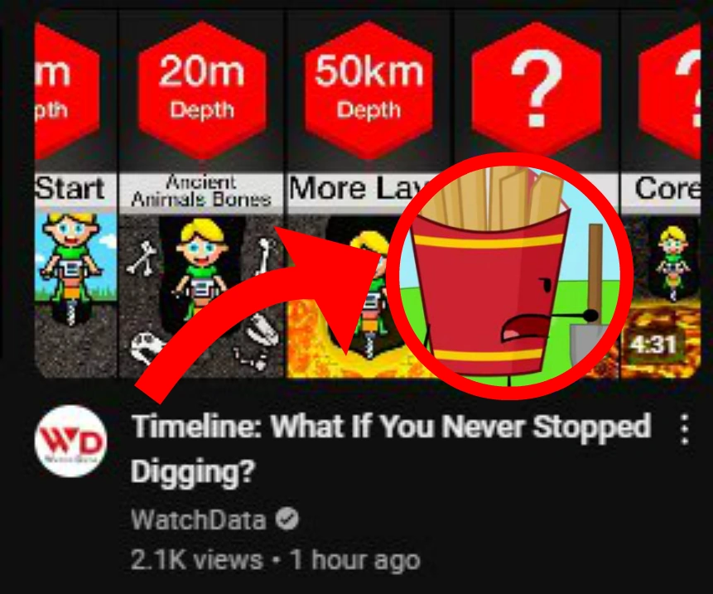Click the 1 hour ago upload time
This screenshot has height=594, width=713.
tap(355, 560)
